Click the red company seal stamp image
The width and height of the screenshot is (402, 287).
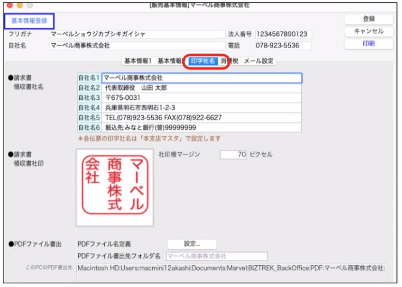(x=115, y=187)
